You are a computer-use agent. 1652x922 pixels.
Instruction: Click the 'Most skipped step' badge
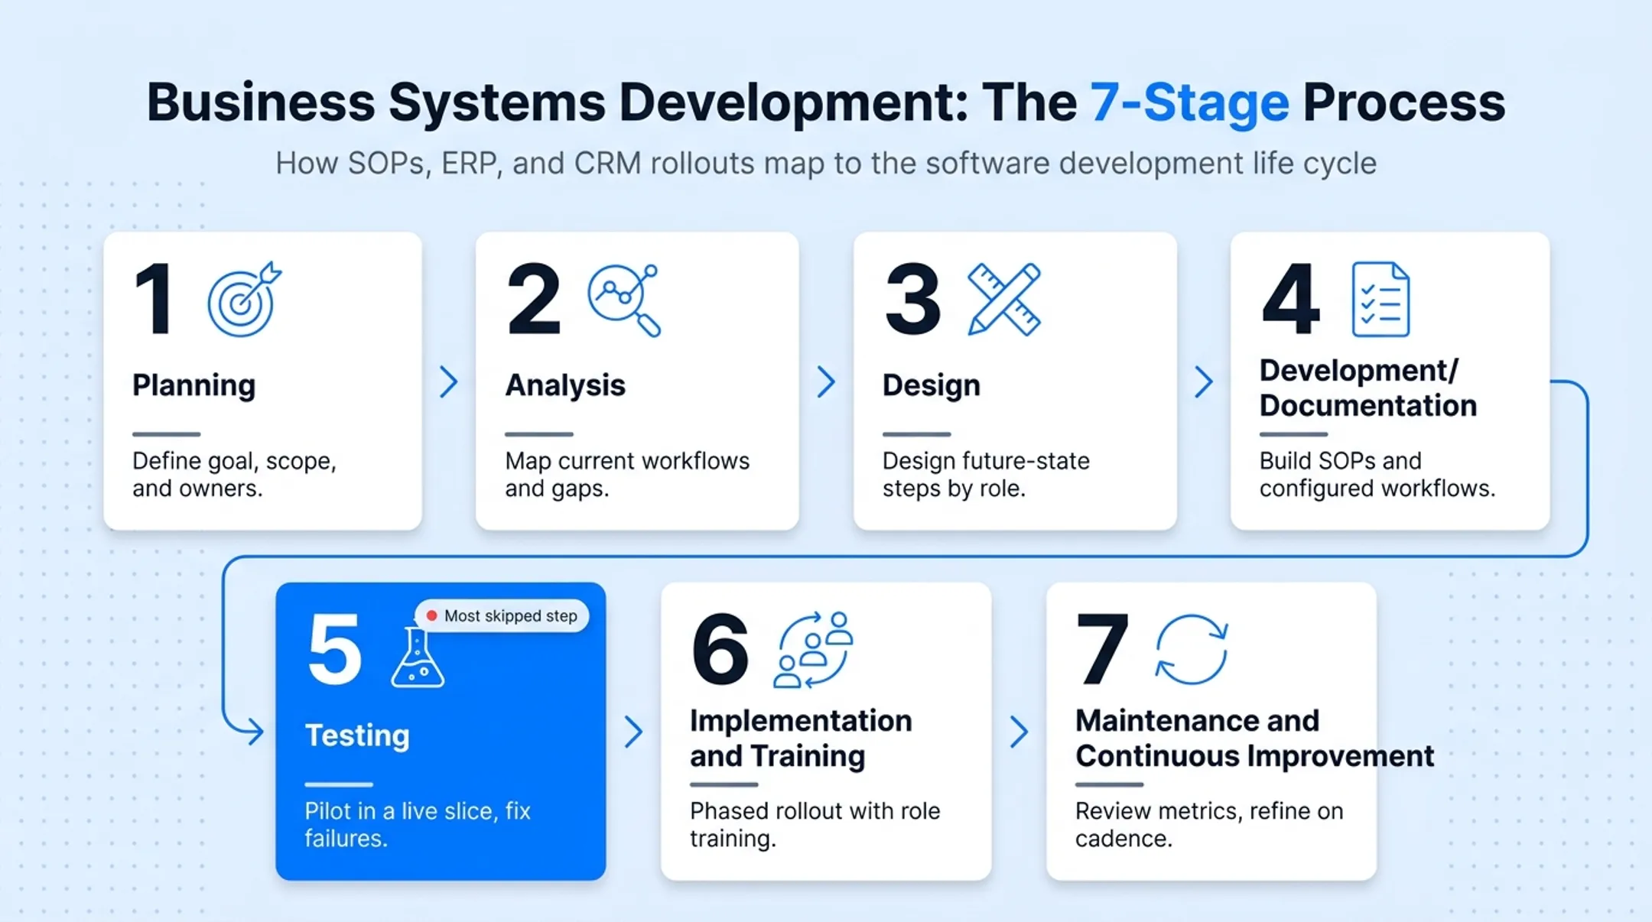tap(502, 616)
